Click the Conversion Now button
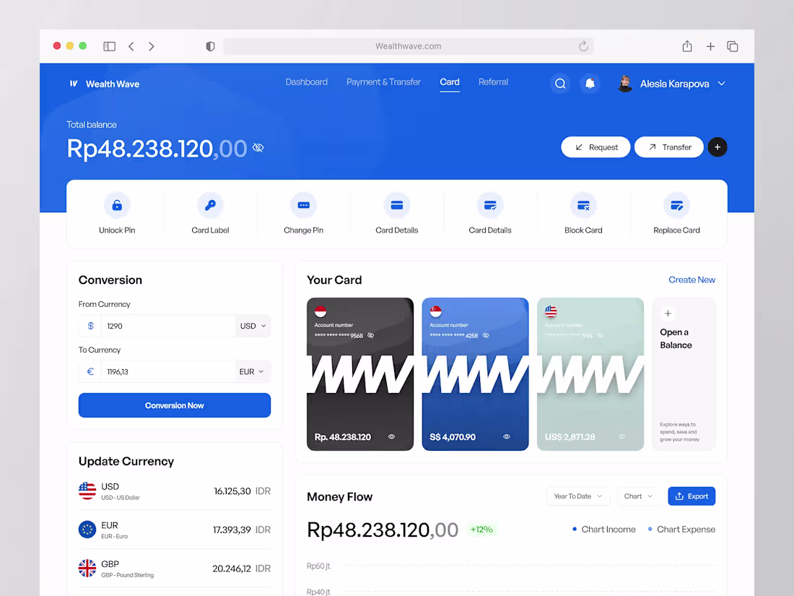 click(x=174, y=405)
